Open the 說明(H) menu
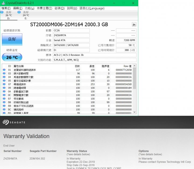The image size is (194, 169). point(72,8)
